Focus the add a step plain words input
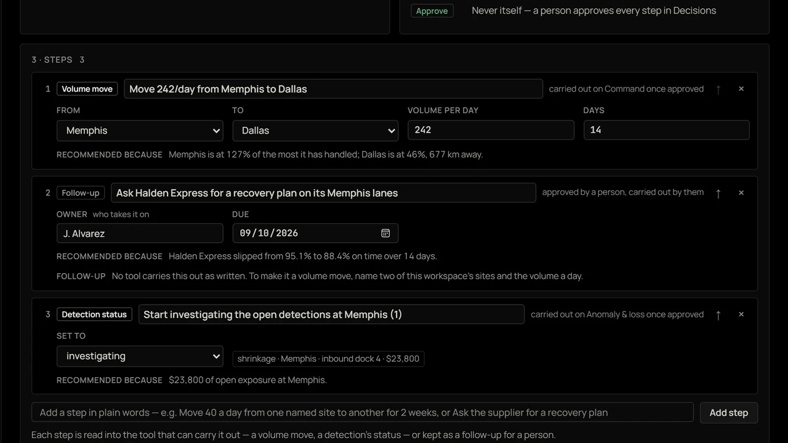 tap(363, 413)
